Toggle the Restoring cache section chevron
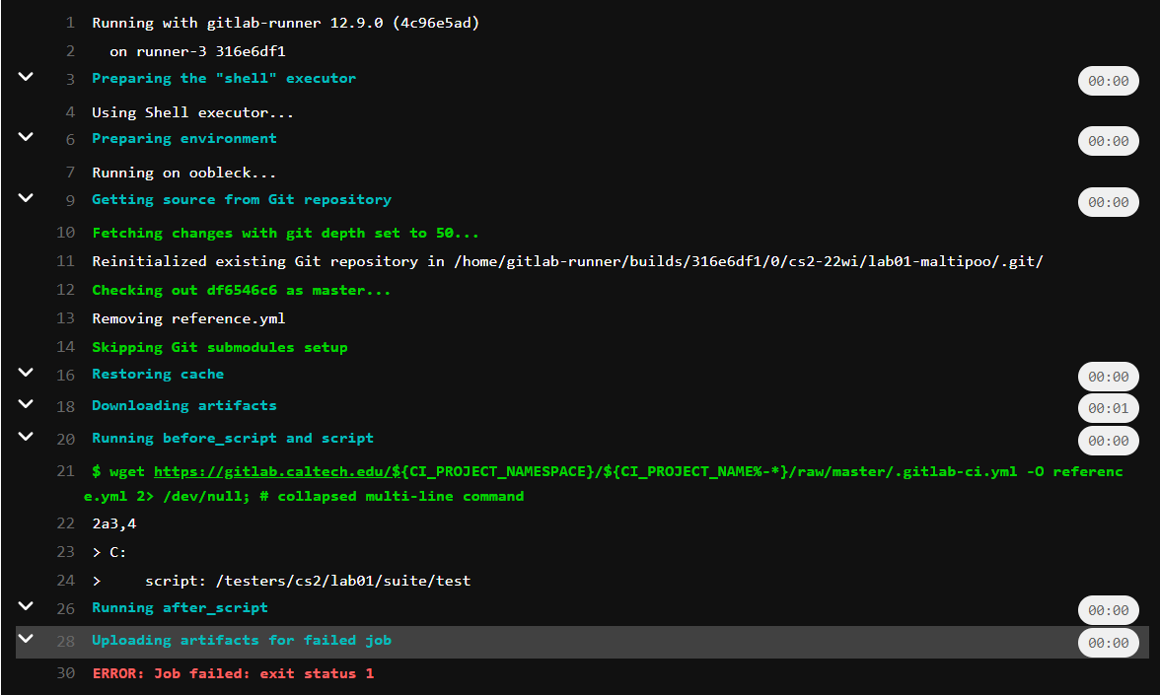Screen dimensions: 1160x695 26,373
